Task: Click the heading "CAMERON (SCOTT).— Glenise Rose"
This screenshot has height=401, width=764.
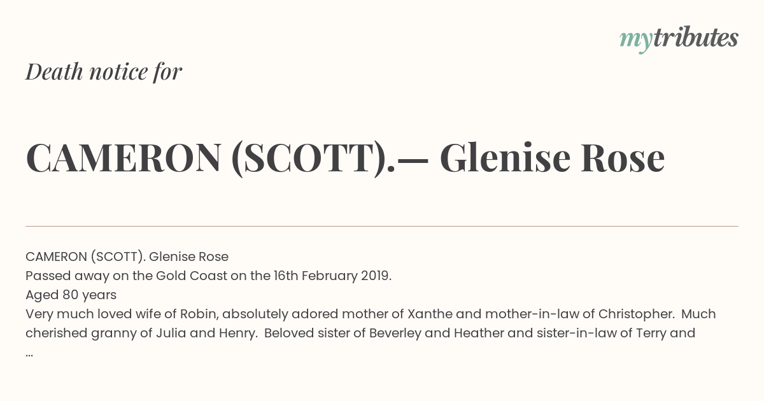Action: pos(345,158)
